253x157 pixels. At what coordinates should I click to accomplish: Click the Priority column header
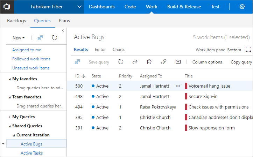[126, 76]
